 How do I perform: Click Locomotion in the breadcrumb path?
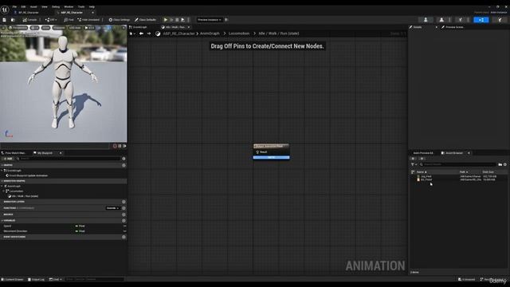pyautogui.click(x=239, y=33)
